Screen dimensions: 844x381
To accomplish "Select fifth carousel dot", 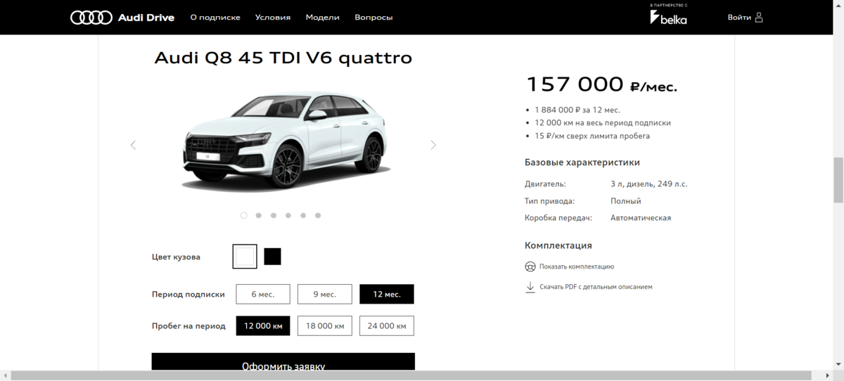I will pyautogui.click(x=303, y=216).
